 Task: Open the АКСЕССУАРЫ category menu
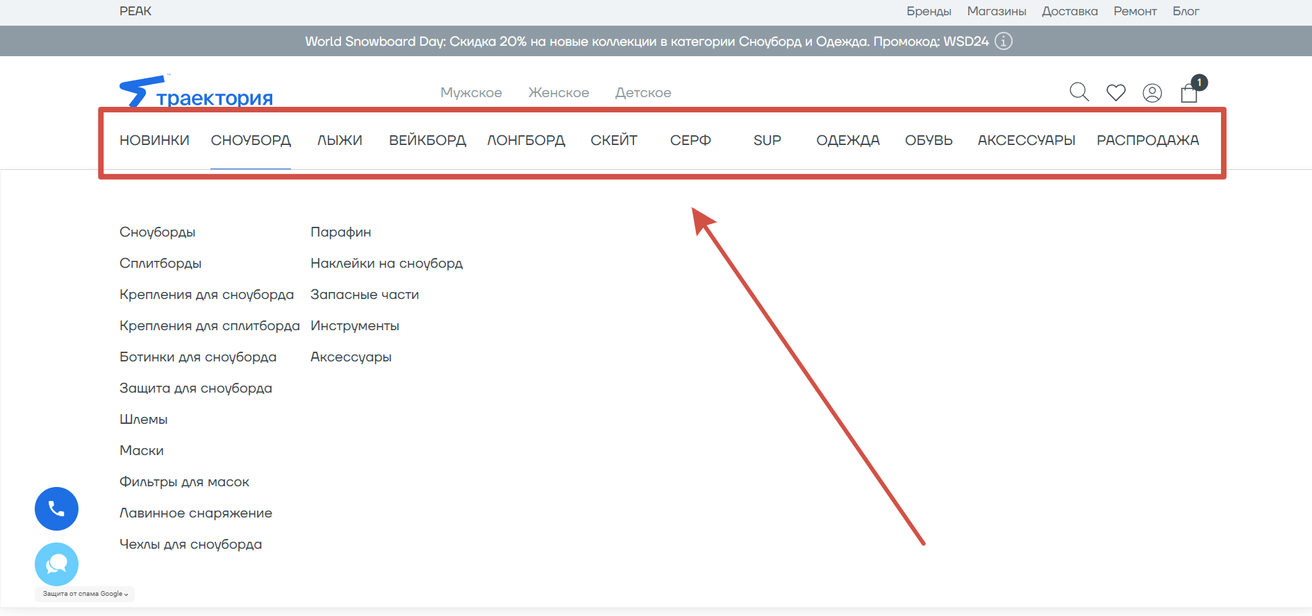coord(1027,140)
